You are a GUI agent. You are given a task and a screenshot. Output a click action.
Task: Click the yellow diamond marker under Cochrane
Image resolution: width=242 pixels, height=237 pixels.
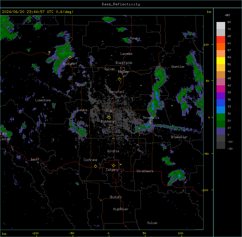pos(95,166)
